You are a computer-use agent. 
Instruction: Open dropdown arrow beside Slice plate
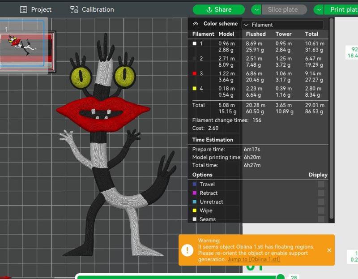click(256, 10)
